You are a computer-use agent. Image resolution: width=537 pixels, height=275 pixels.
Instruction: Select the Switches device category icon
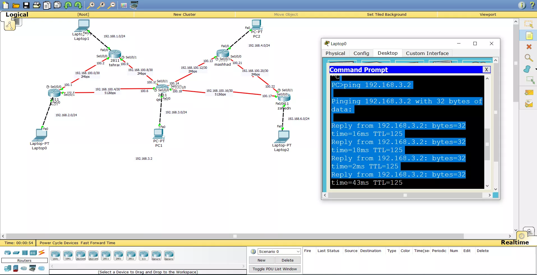(x=16, y=253)
